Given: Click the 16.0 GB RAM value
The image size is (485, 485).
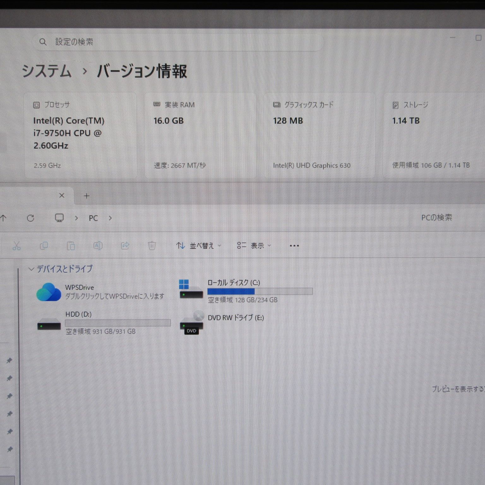Looking at the screenshot, I should tap(169, 121).
